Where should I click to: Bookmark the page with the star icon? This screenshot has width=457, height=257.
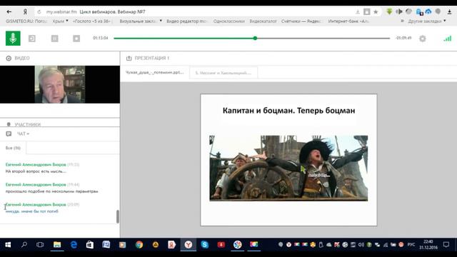(x=376, y=12)
